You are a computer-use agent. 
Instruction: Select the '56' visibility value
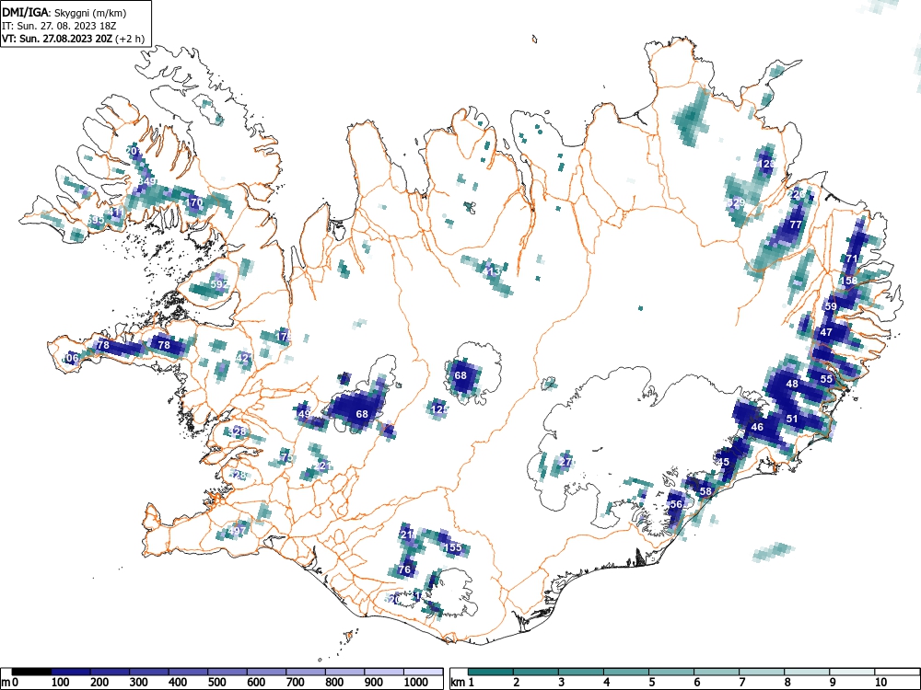pos(676,504)
